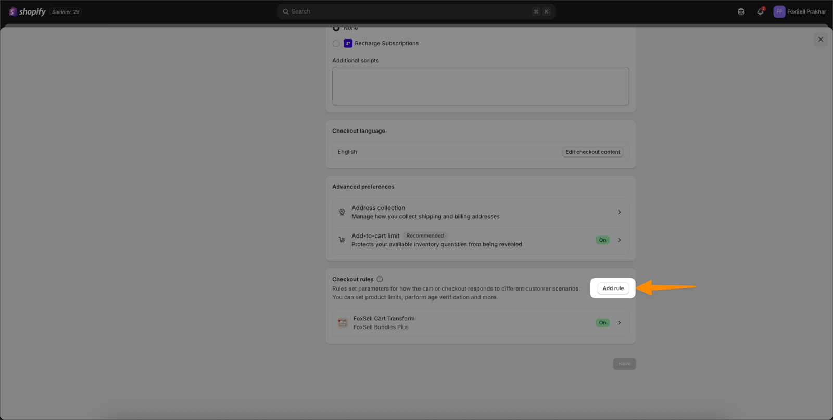
Task: Click the Checkout rules info icon
Action: (380, 279)
